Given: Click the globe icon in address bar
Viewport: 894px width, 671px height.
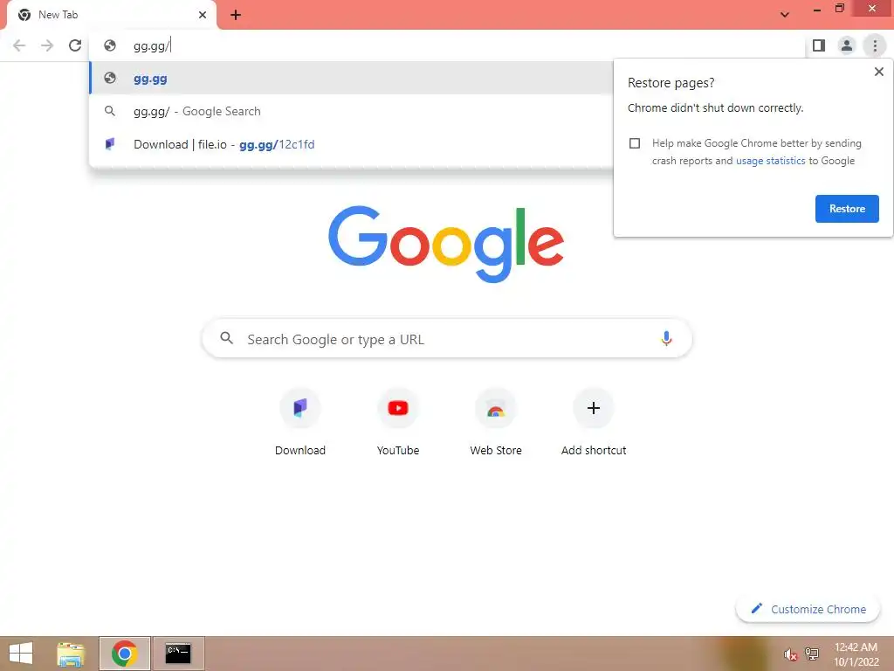Looking at the screenshot, I should click(110, 45).
